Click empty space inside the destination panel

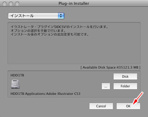pyautogui.click(x=60, y=83)
